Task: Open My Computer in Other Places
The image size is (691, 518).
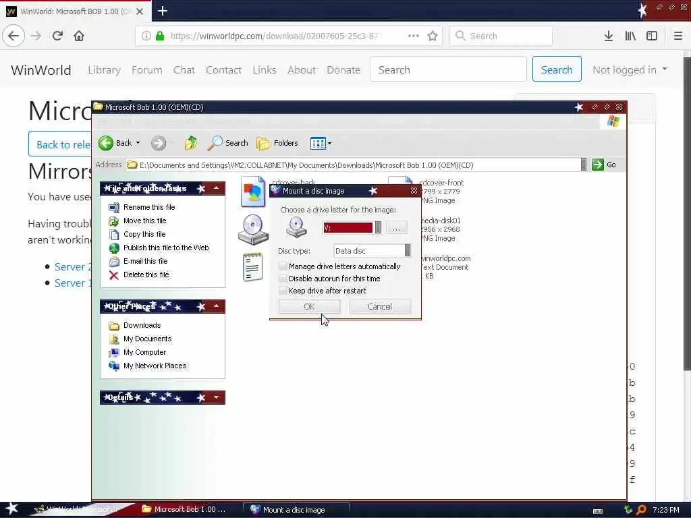Action: (x=144, y=352)
